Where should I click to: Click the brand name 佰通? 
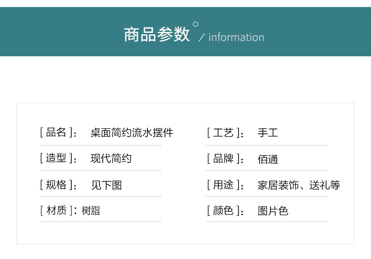[268, 160]
